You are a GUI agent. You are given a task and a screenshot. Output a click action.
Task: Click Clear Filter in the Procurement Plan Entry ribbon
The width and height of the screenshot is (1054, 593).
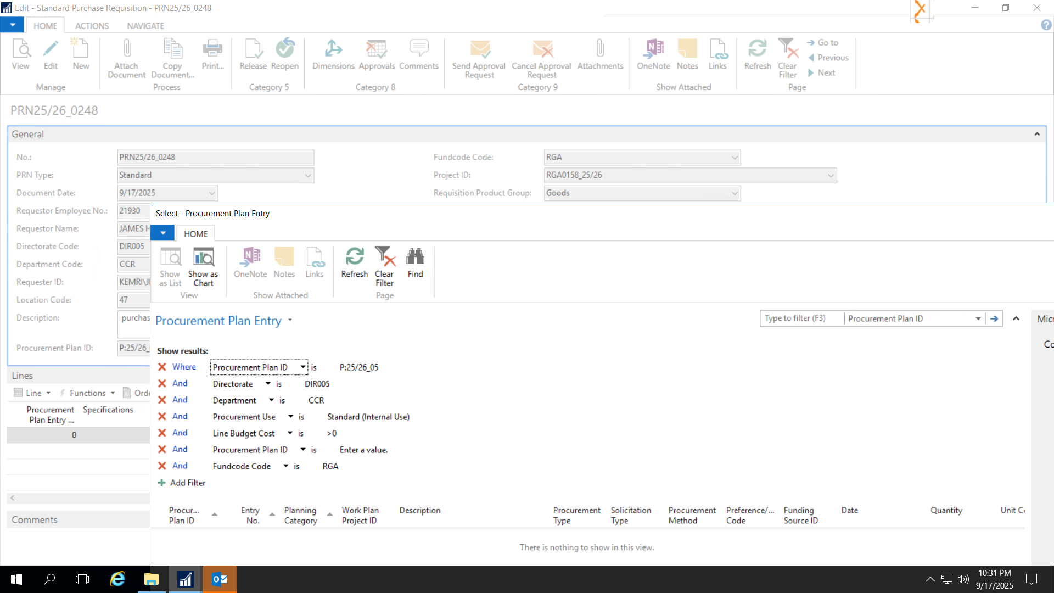[384, 257]
